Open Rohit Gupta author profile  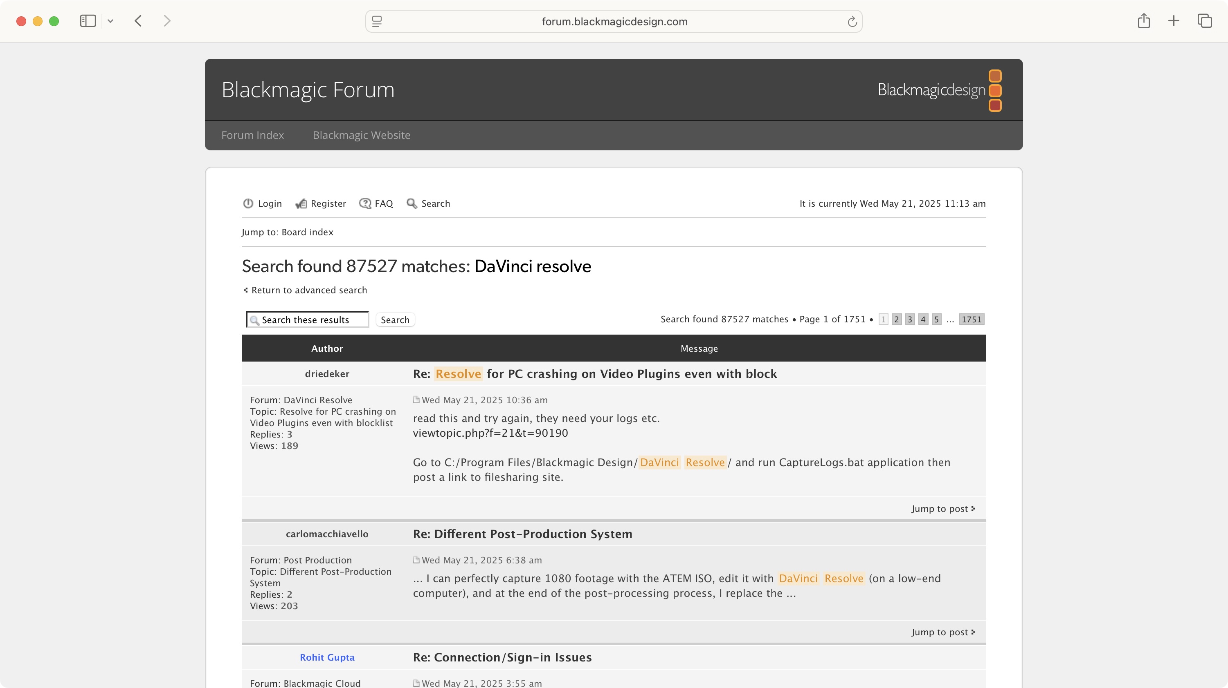tap(327, 657)
